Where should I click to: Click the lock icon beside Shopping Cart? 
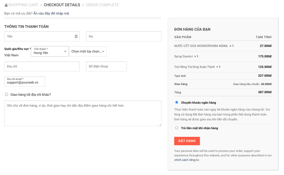click(6, 5)
